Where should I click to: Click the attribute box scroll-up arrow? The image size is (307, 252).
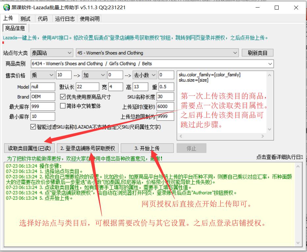pyautogui.click(x=269, y=75)
